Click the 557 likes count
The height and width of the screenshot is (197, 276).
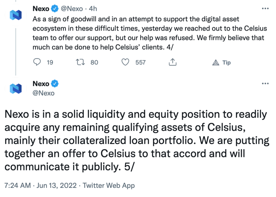140,62
